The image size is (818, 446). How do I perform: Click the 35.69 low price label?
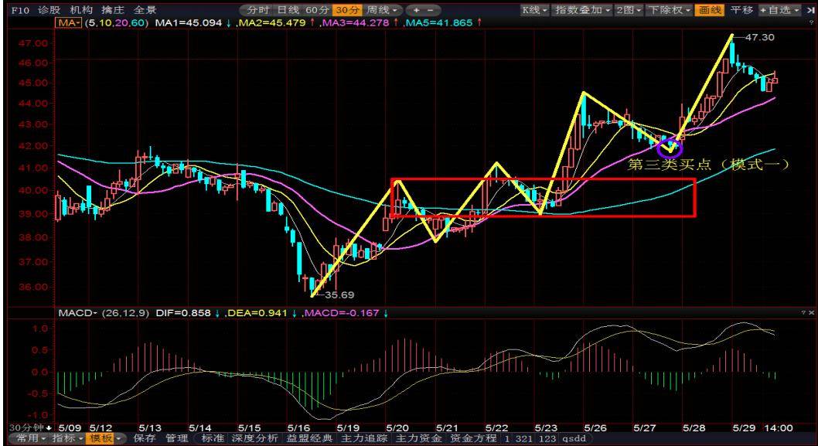(339, 294)
